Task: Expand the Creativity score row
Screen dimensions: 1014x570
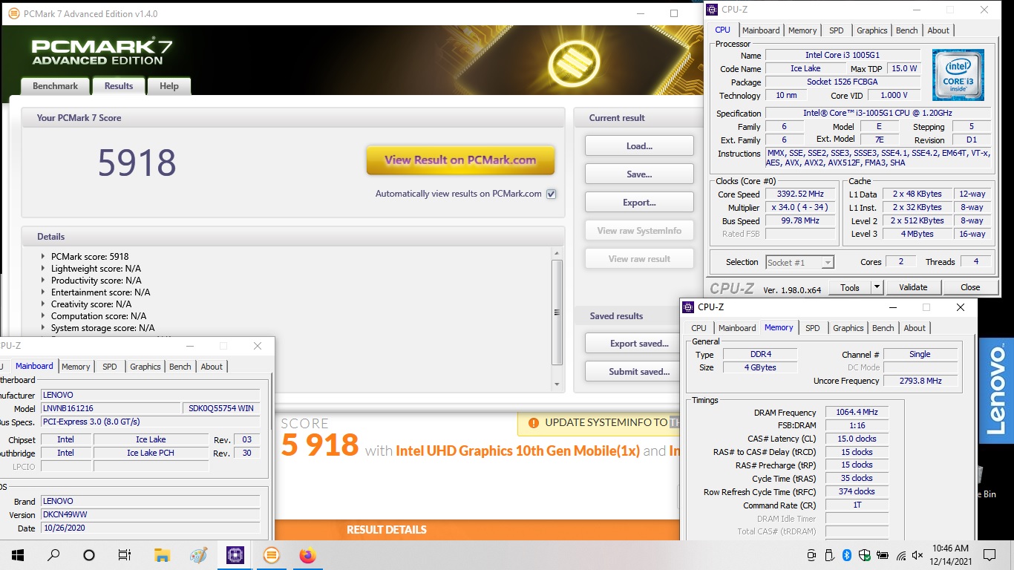Action: (43, 304)
